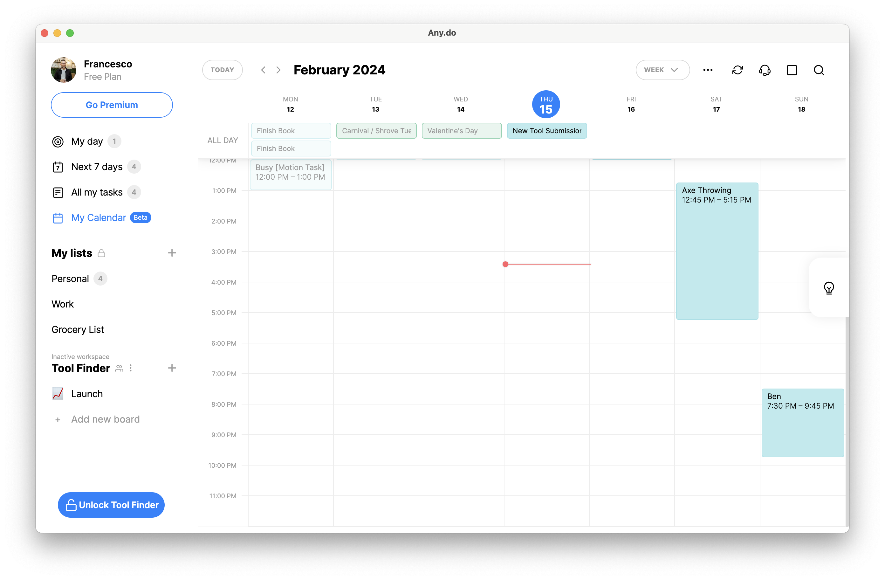Open My day in sidebar
Viewport: 885px width, 580px height.
[x=87, y=142]
